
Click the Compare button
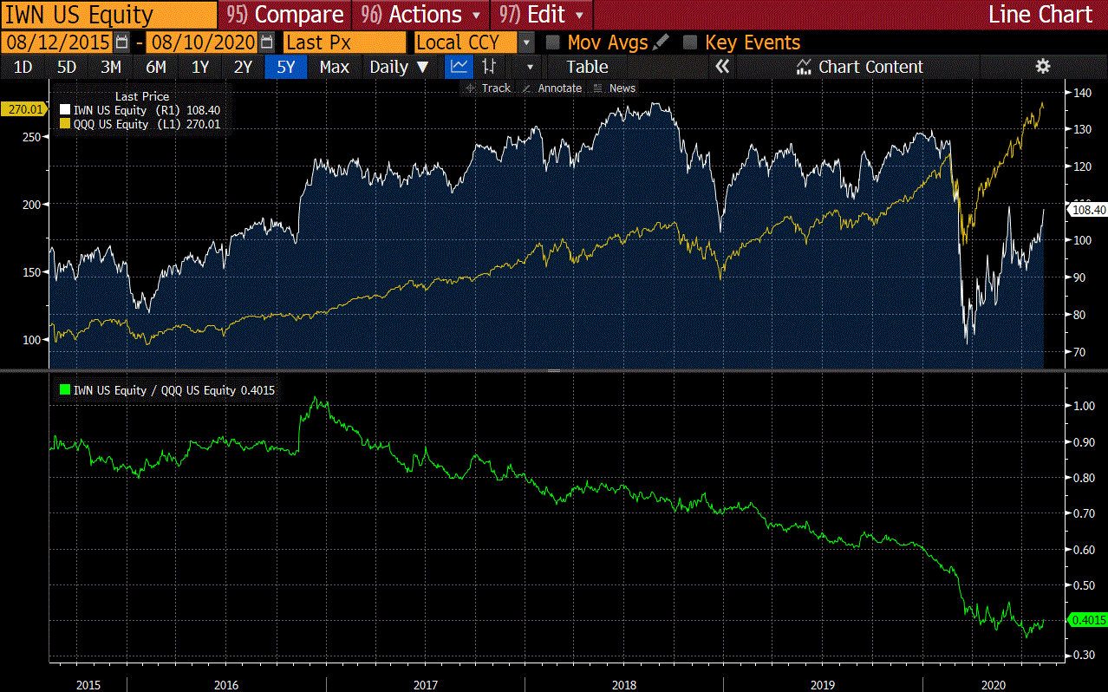[285, 15]
